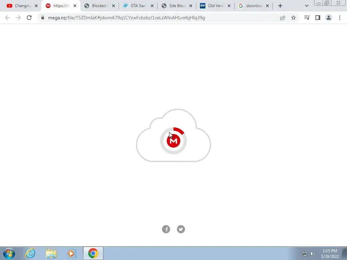Switch to the YouTube Changing tab
The image size is (347, 260).
(x=22, y=6)
